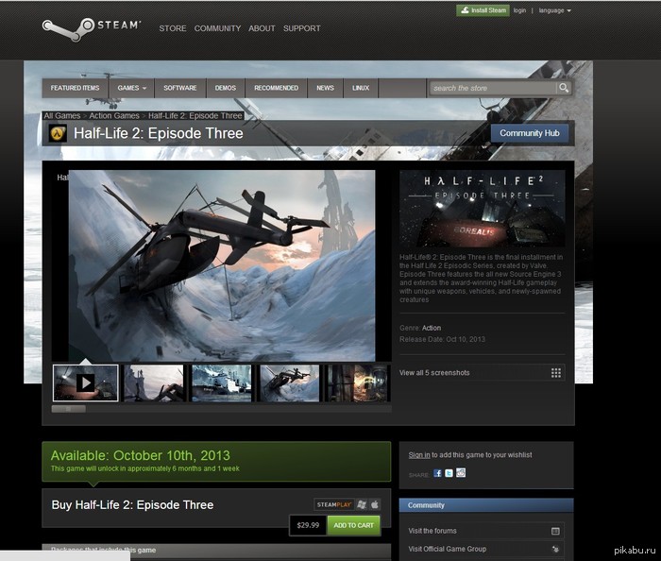Switch to Demos tab

coord(226,88)
